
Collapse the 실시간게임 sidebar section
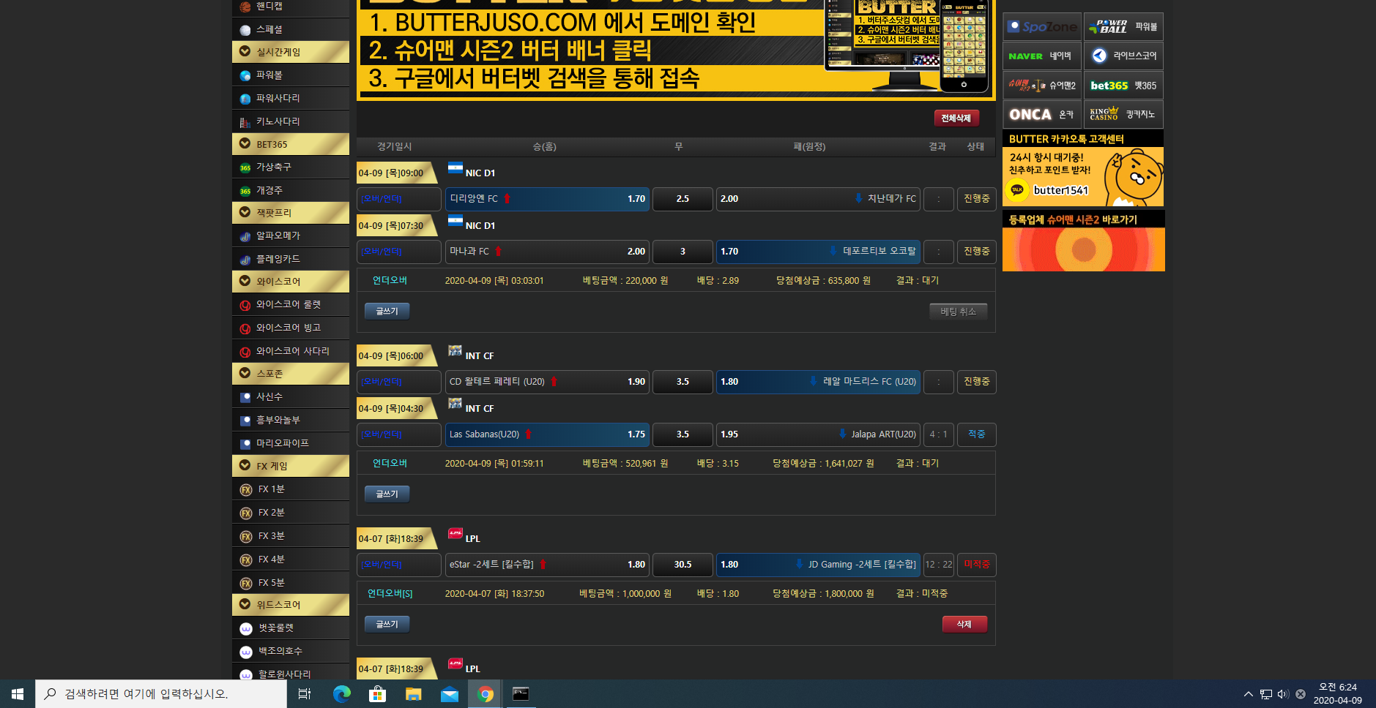click(x=291, y=52)
